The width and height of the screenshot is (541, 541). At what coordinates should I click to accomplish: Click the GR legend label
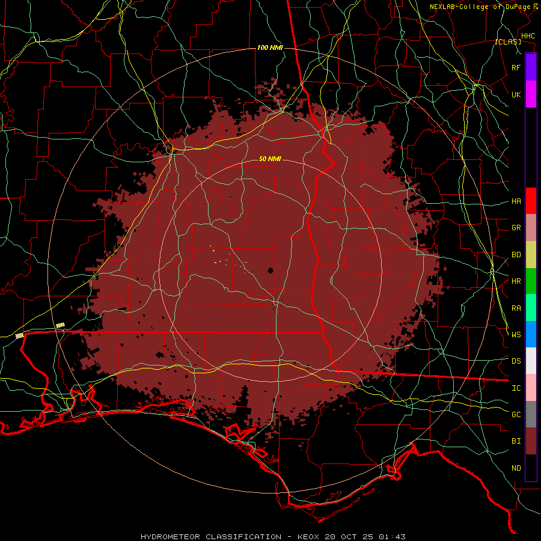click(x=516, y=228)
